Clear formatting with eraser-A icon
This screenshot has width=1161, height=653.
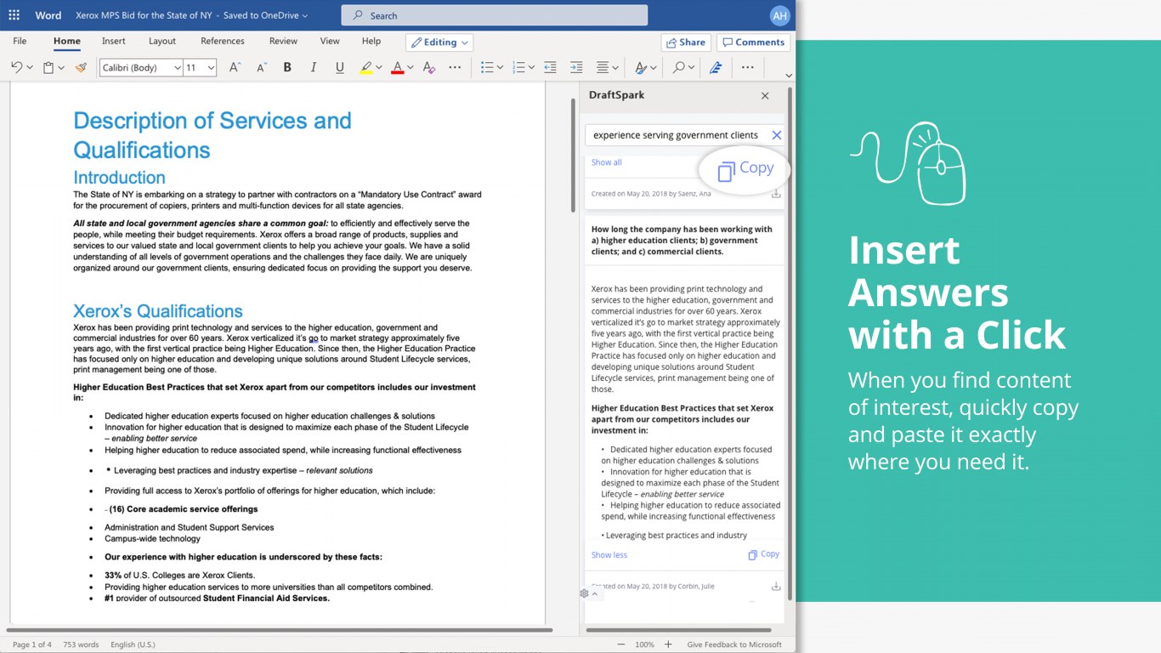click(429, 67)
